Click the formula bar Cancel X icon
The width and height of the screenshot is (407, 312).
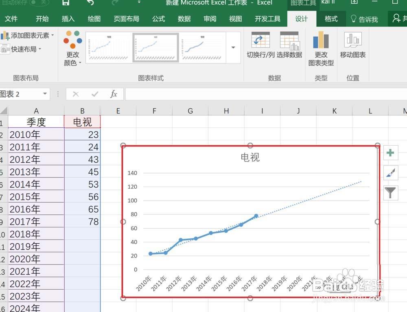(x=76, y=94)
